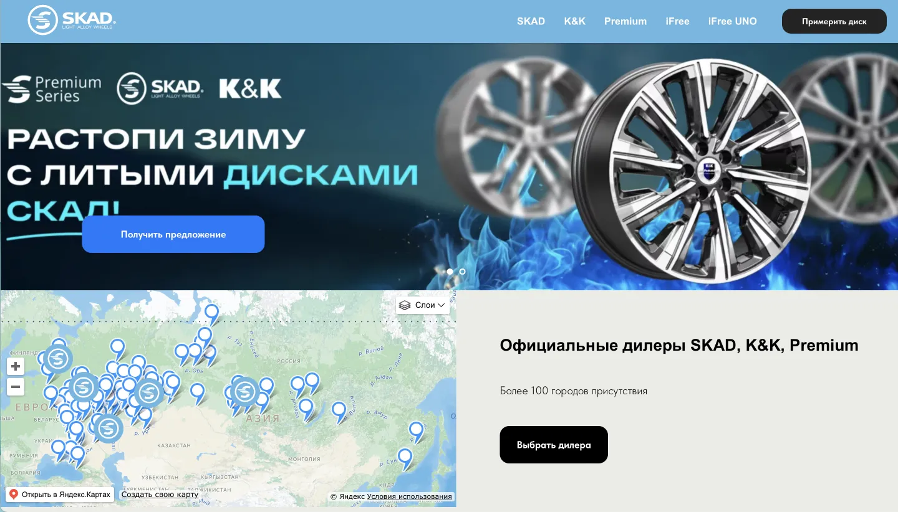Screen dimensions: 898x512
Task: Open the iFree UNO menu item
Action: (732, 21)
